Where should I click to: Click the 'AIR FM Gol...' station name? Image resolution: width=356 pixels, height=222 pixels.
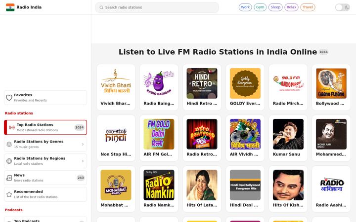pos(158,154)
